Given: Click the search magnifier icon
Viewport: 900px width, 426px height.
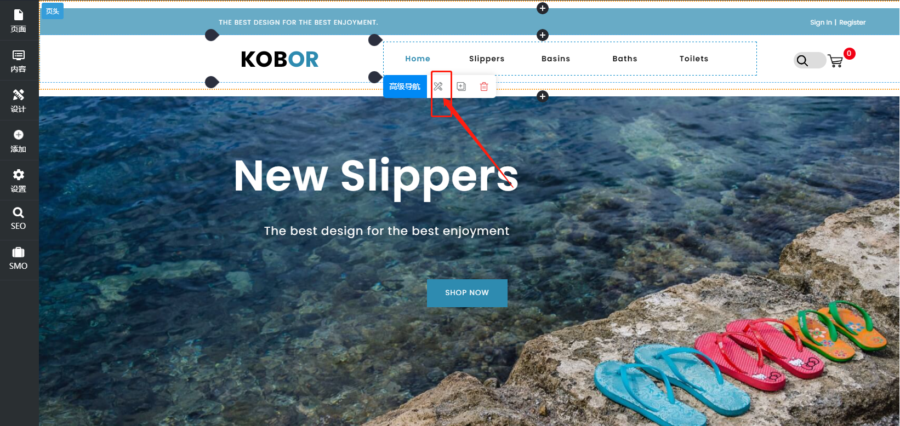Looking at the screenshot, I should pos(802,61).
